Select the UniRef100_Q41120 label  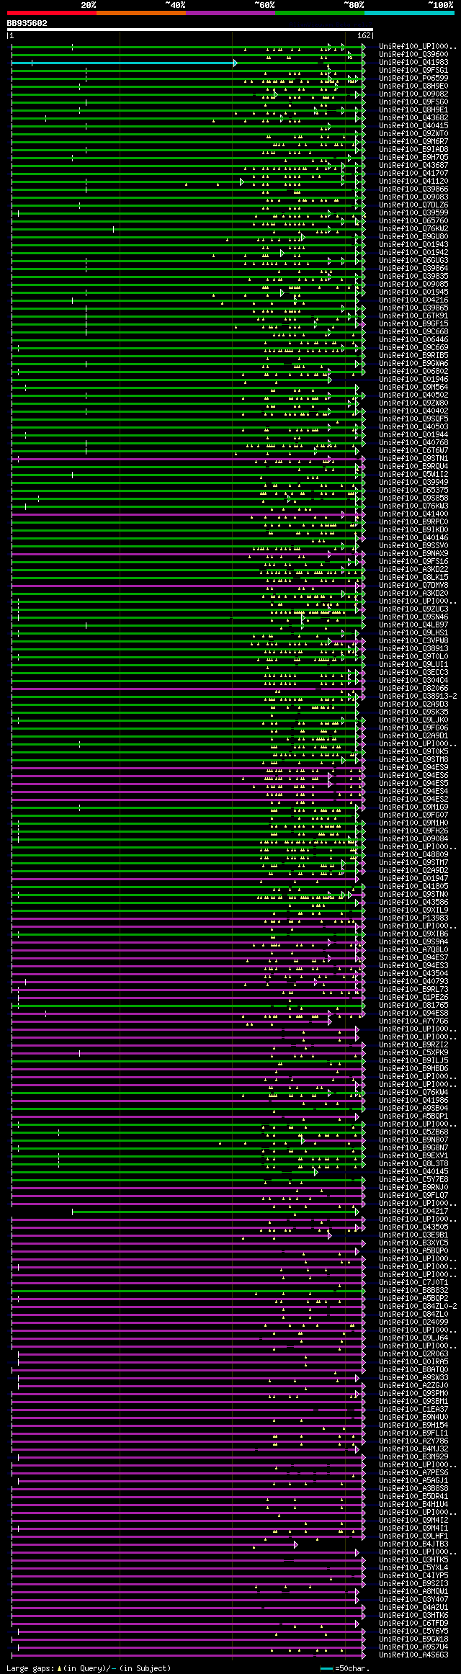click(413, 182)
